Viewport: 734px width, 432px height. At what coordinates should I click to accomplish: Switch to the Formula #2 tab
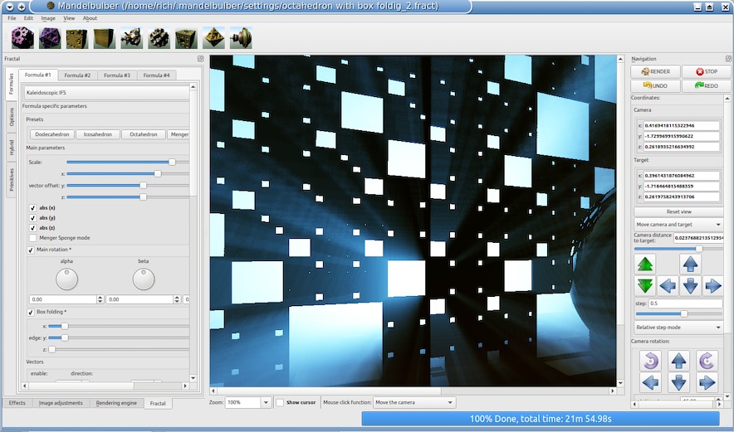click(77, 75)
